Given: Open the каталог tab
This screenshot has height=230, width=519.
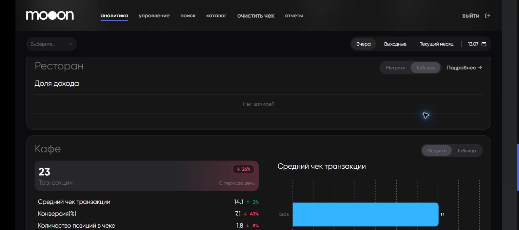Looking at the screenshot, I should [216, 16].
